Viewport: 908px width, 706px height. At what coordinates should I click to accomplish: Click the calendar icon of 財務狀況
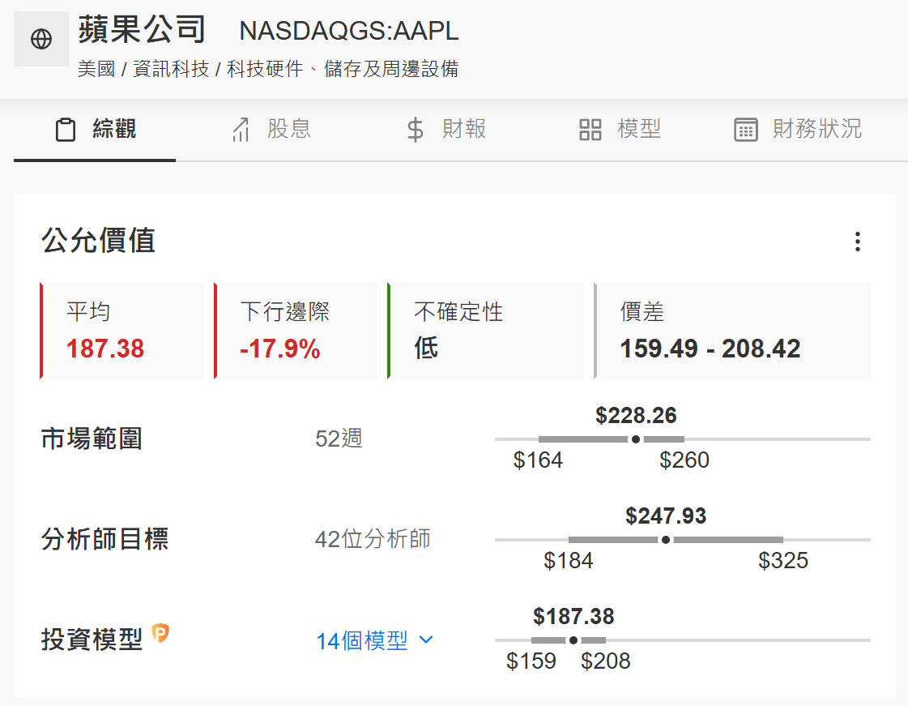(x=745, y=130)
